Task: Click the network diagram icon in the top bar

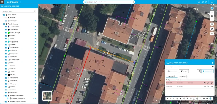Action: click(x=199, y=2)
